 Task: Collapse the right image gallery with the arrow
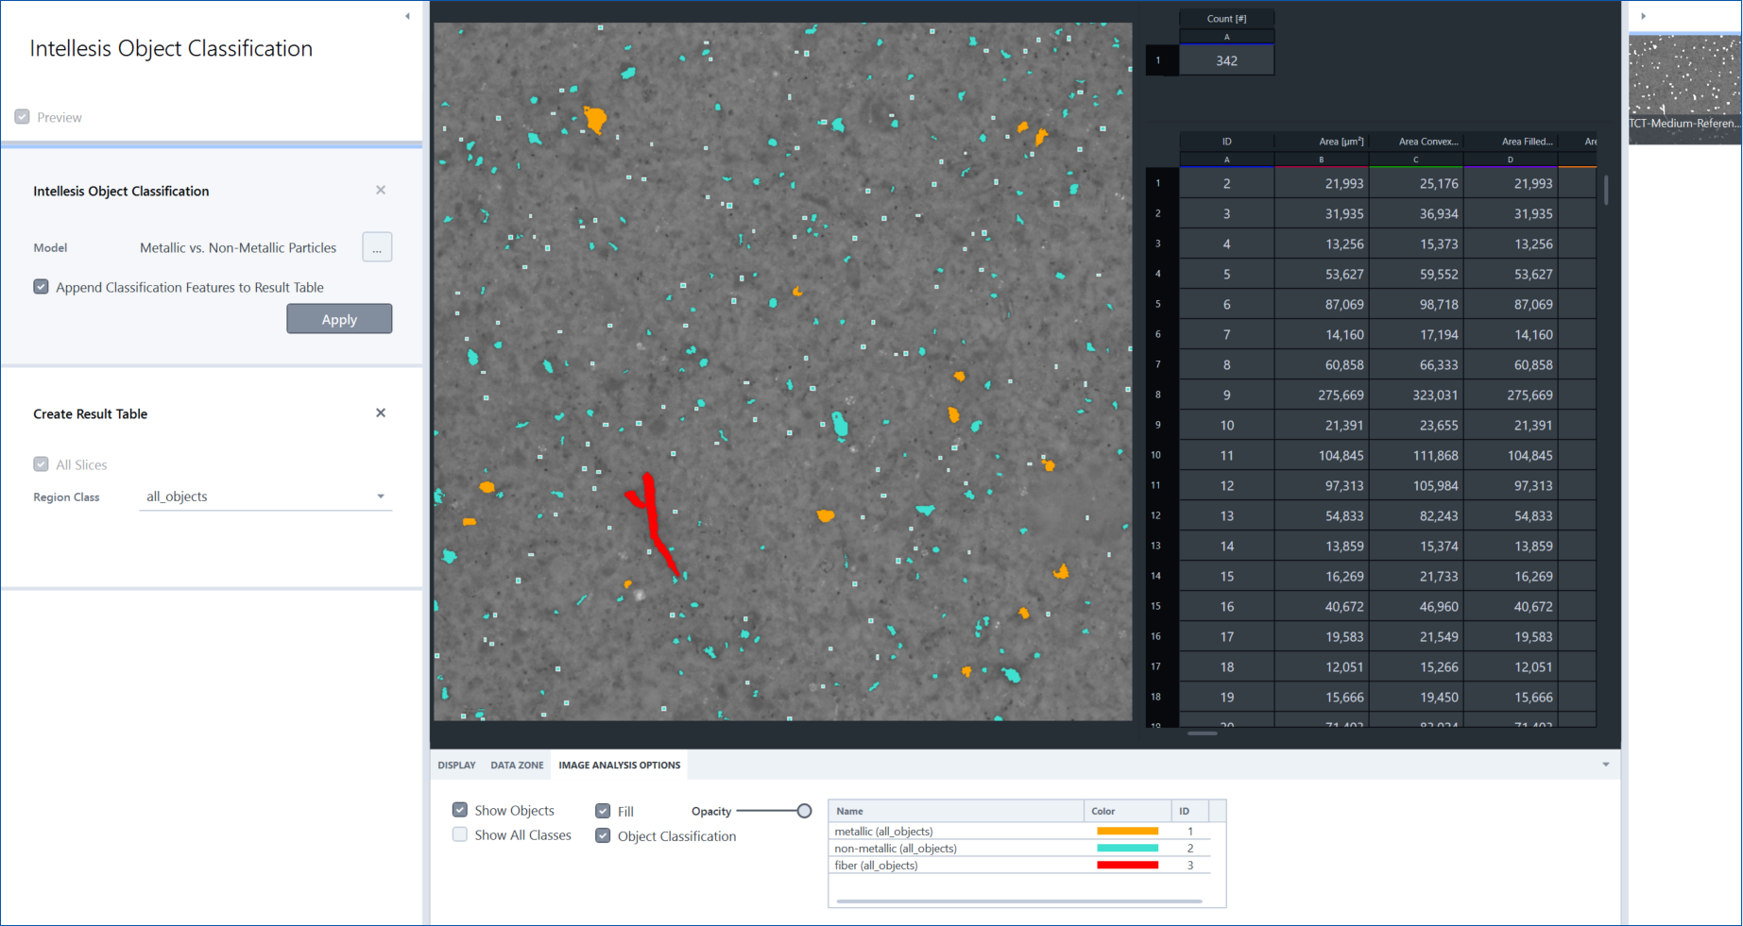(1643, 15)
